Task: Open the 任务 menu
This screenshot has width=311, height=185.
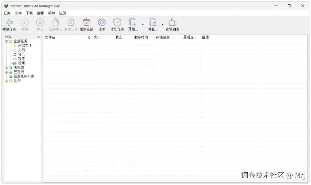Action: [7, 13]
